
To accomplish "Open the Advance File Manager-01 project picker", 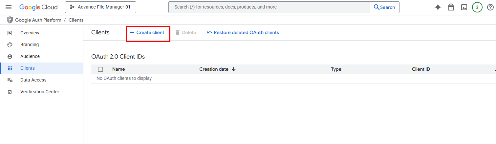I will pyautogui.click(x=100, y=7).
